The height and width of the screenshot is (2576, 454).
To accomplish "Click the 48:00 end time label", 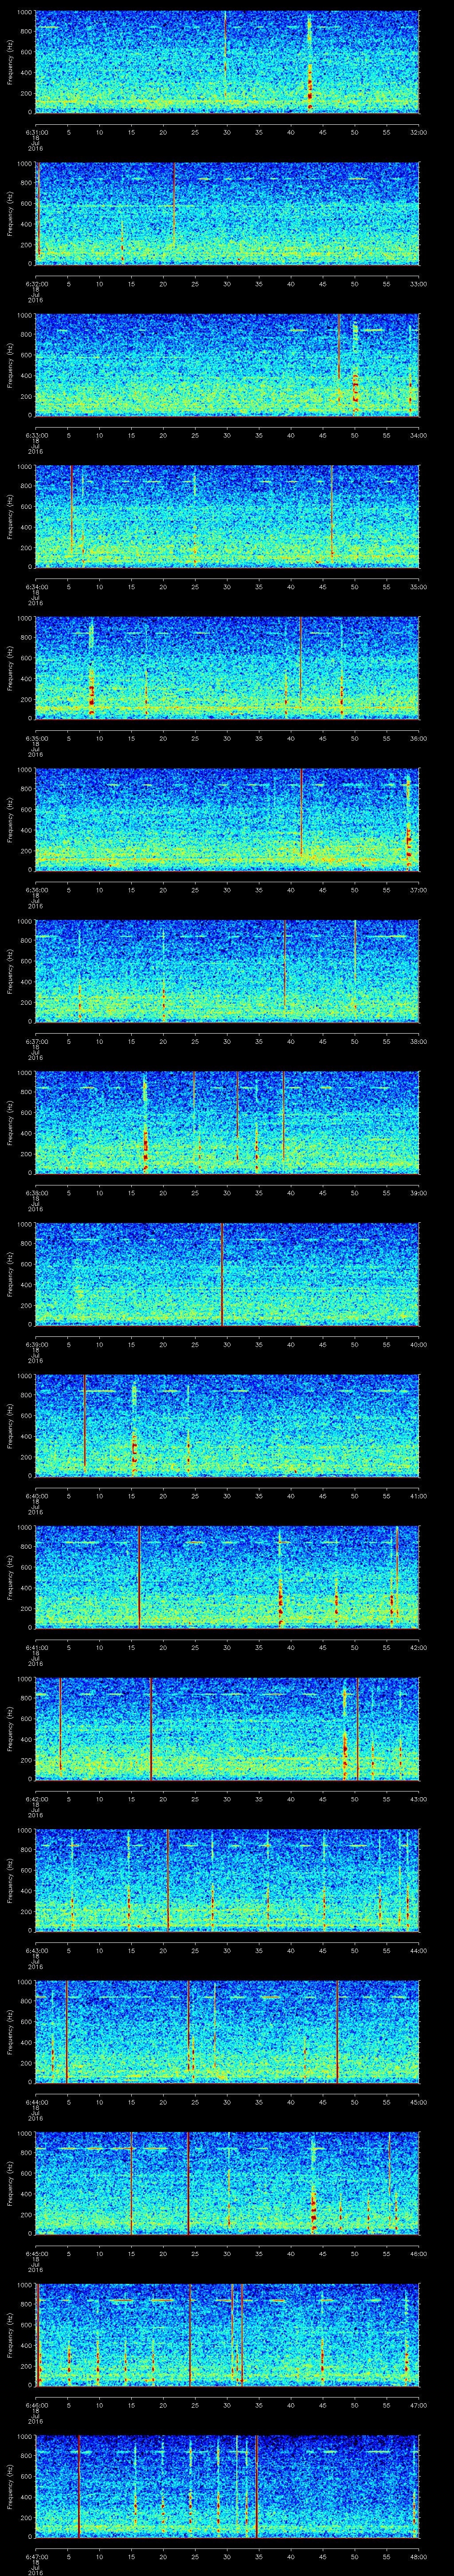I will 418,2556.
